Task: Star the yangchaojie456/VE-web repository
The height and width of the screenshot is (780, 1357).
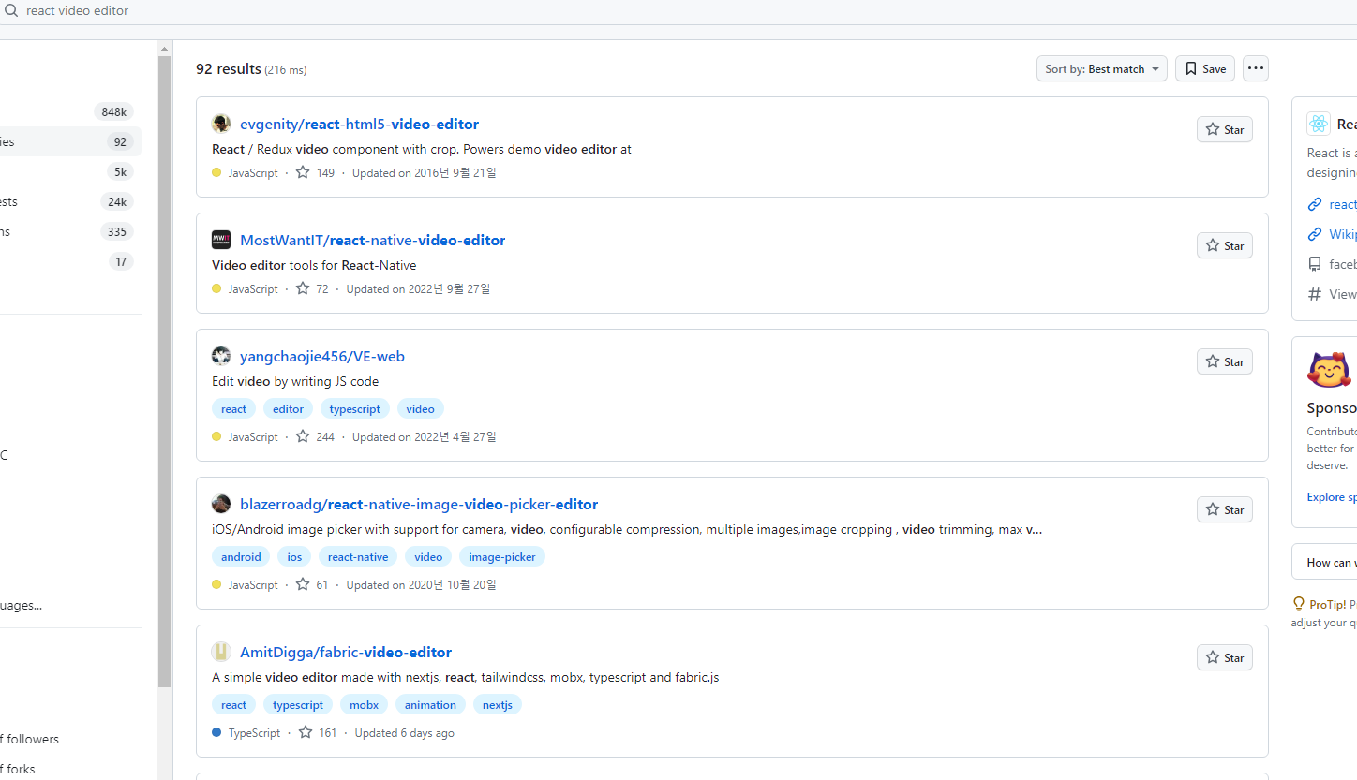Action: 1225,361
